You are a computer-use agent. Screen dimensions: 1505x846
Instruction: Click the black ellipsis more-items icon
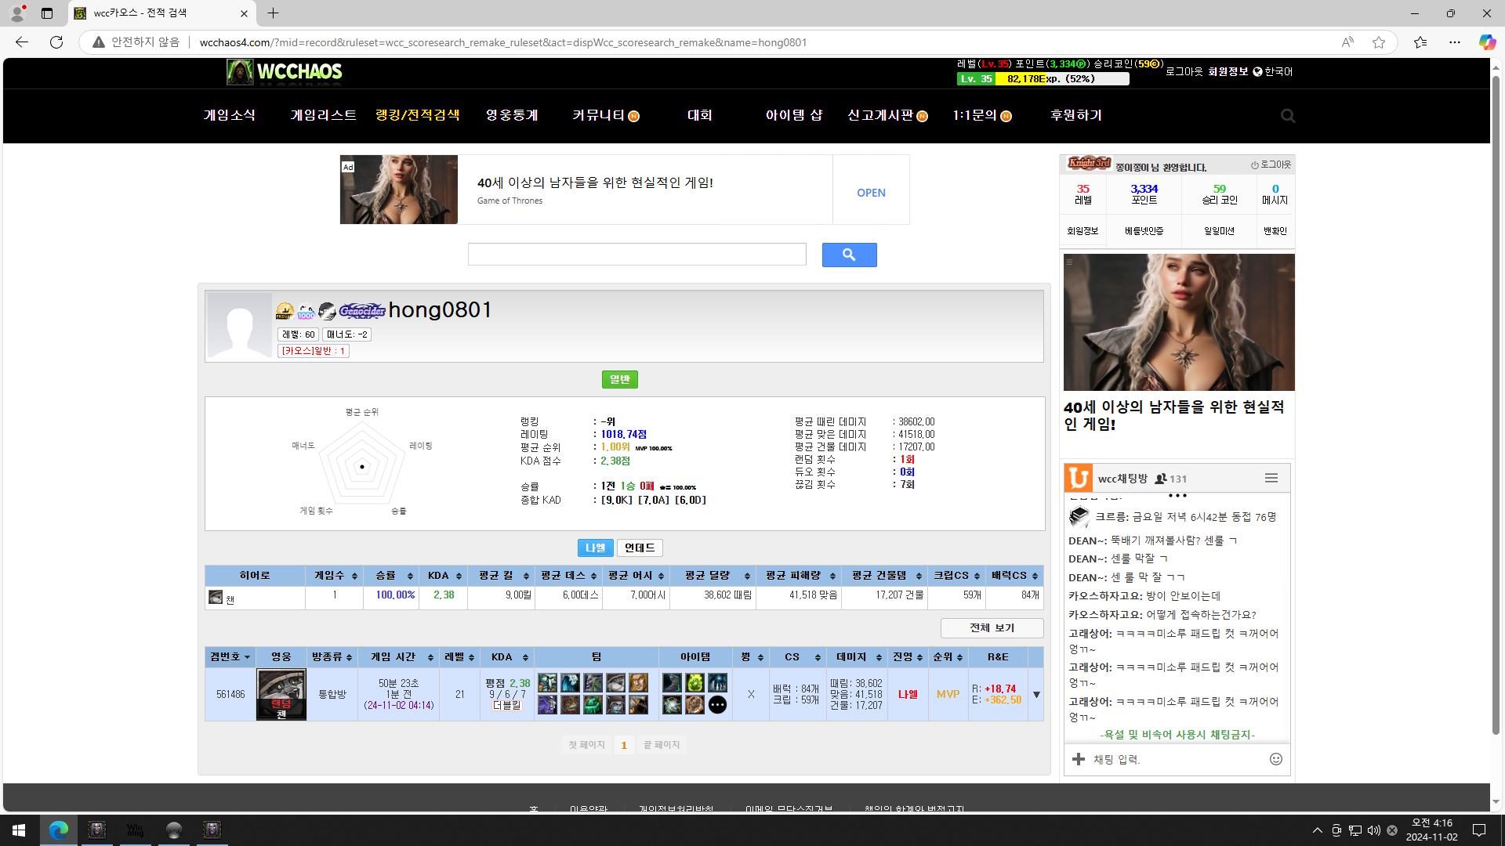(717, 705)
